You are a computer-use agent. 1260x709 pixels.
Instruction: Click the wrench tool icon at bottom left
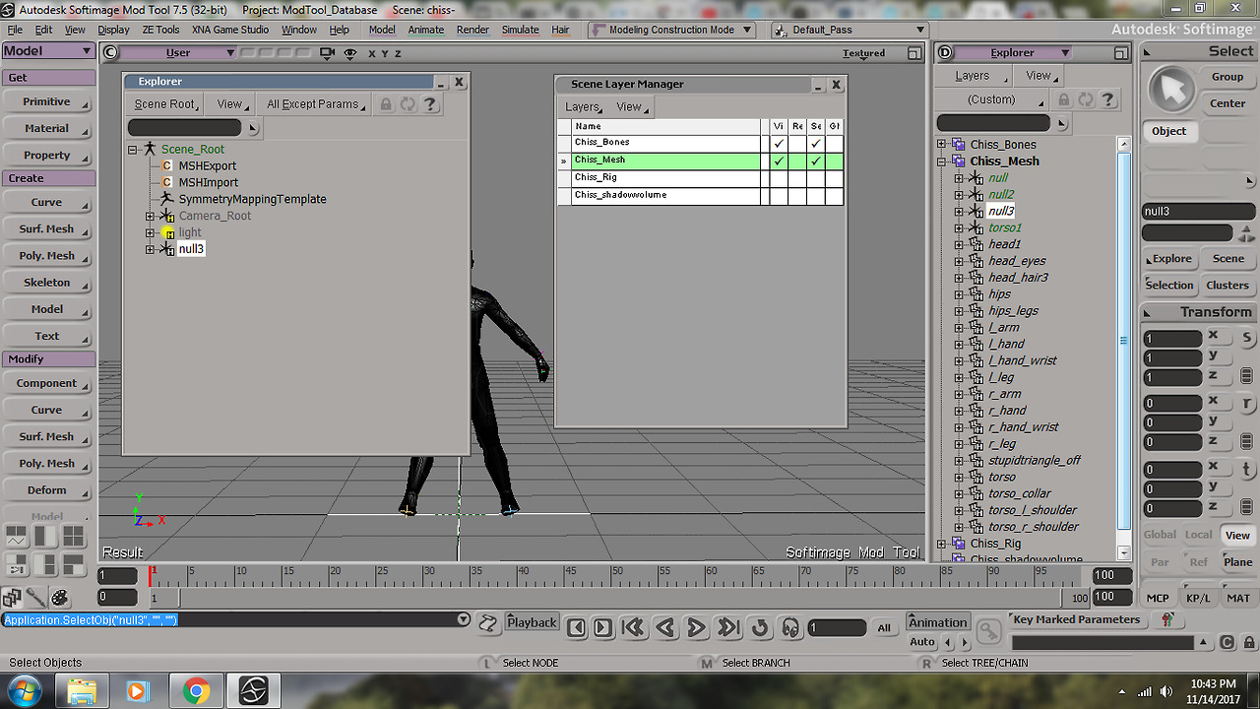pyautogui.click(x=35, y=598)
